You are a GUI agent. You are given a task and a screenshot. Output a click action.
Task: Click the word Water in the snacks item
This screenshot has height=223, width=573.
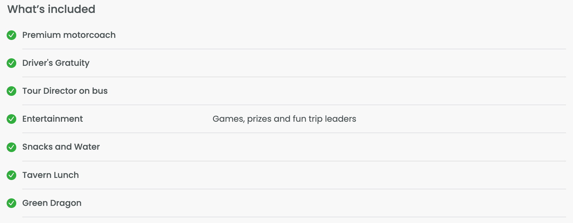coord(87,147)
